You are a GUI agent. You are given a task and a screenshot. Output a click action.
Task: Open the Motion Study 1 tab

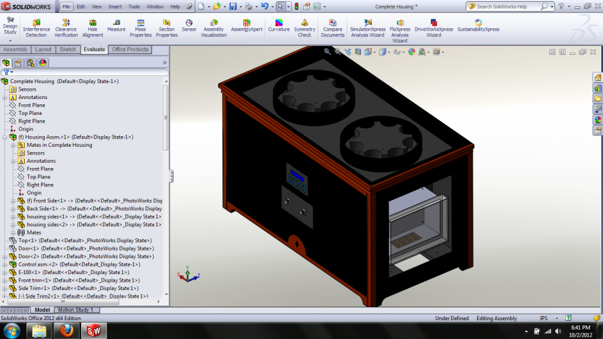pos(75,310)
